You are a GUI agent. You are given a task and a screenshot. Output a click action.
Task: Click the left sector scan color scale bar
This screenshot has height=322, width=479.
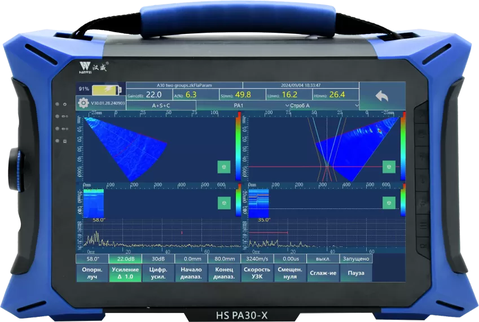[238, 147]
